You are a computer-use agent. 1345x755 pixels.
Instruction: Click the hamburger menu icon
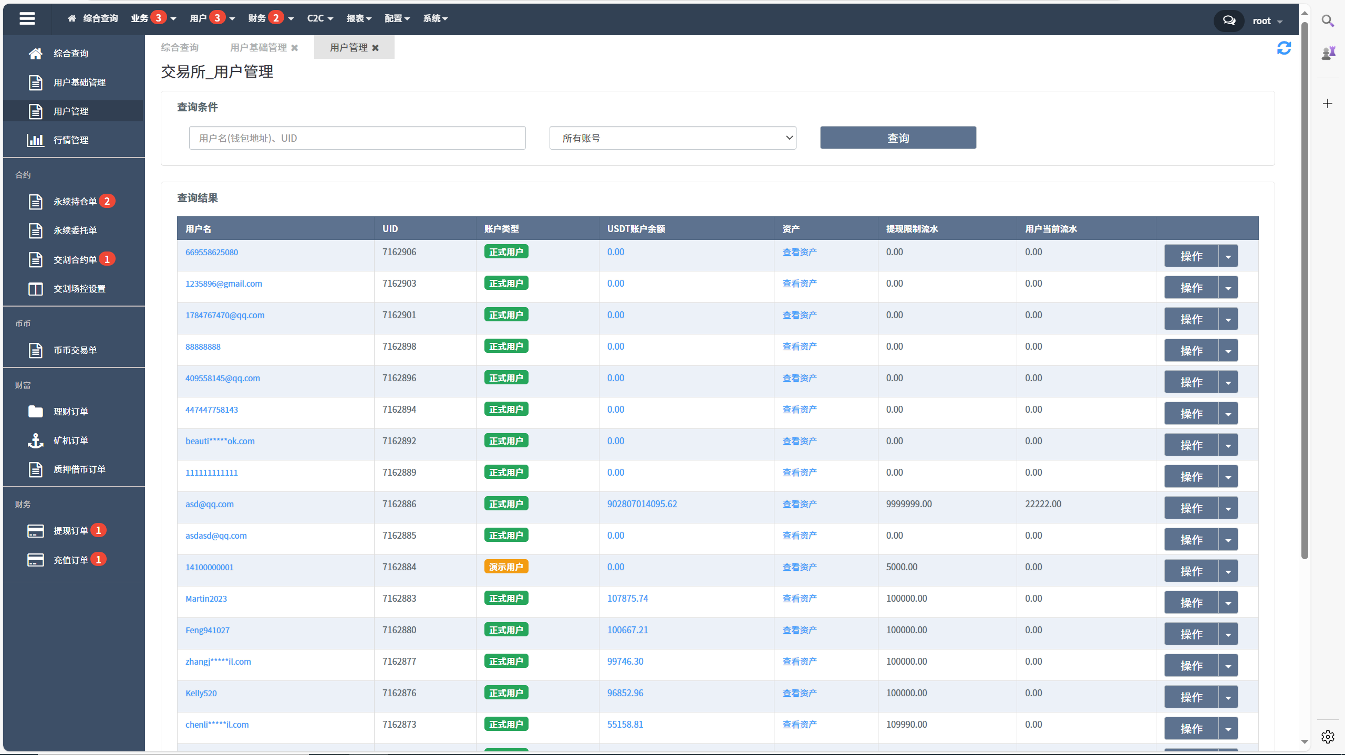pyautogui.click(x=27, y=18)
